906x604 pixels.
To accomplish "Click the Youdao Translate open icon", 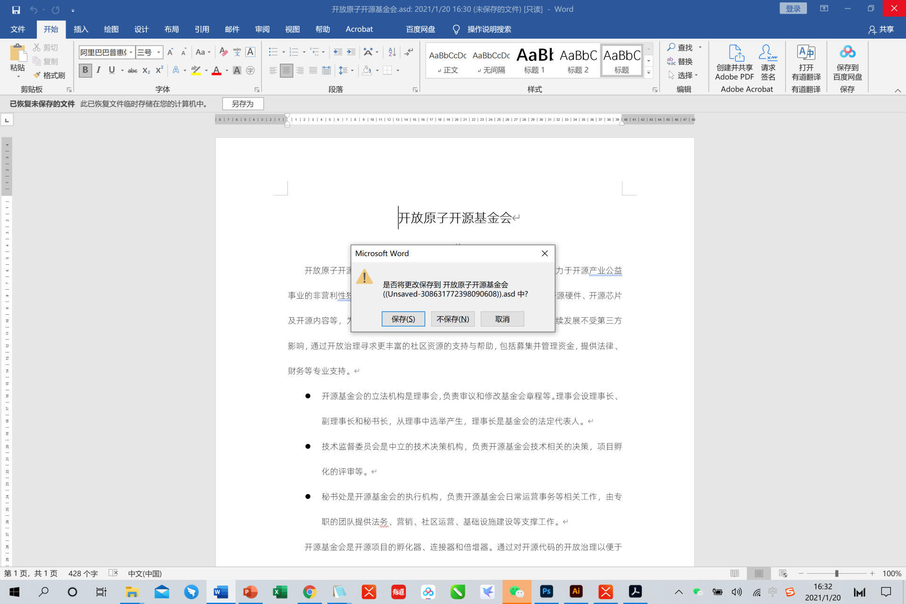I will coord(805,53).
